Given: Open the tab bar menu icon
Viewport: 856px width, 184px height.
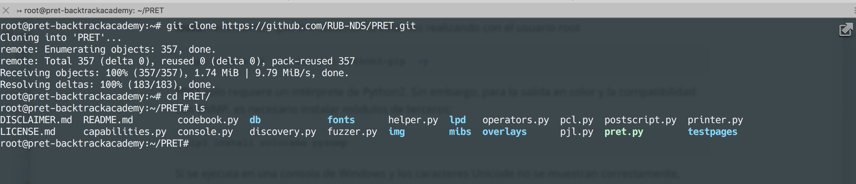Looking at the screenshot, I should 855,11.
